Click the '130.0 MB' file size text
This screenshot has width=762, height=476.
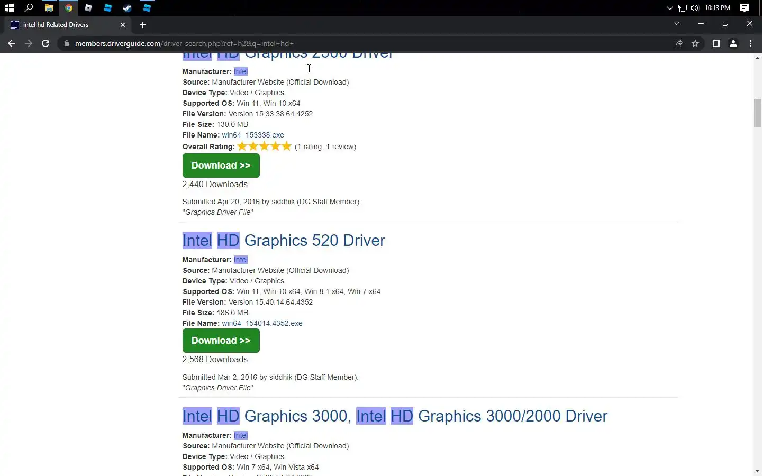pyautogui.click(x=232, y=124)
